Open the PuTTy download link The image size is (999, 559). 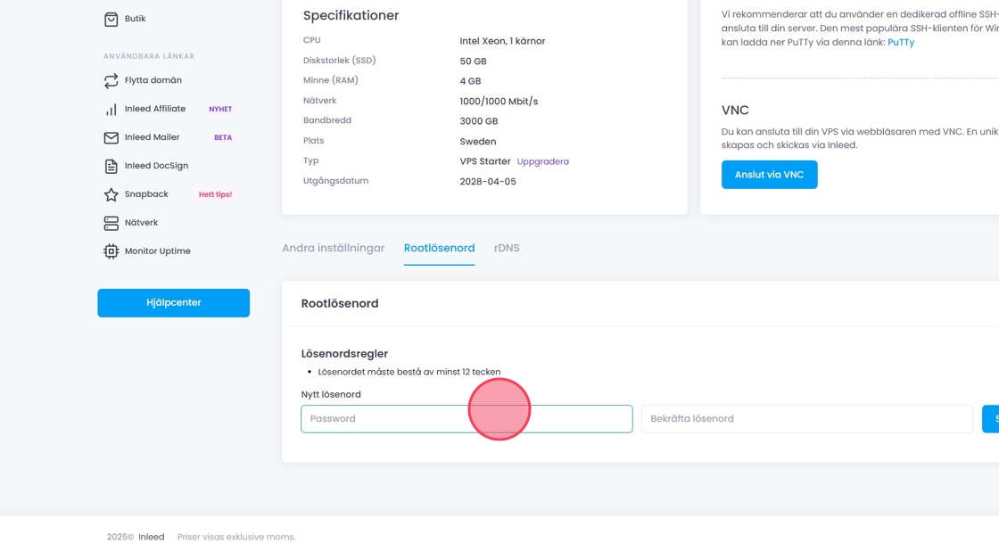[900, 42]
